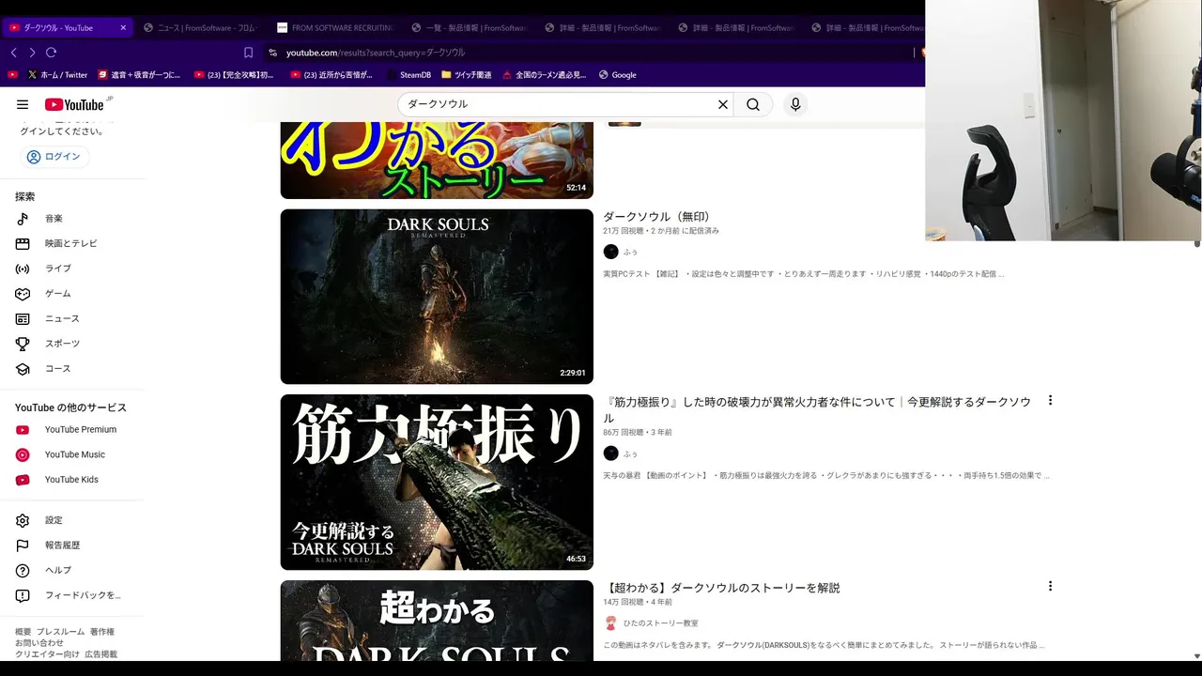This screenshot has height=676, width=1202.
Task: Open the SteamDB bookmark
Action: [408, 75]
